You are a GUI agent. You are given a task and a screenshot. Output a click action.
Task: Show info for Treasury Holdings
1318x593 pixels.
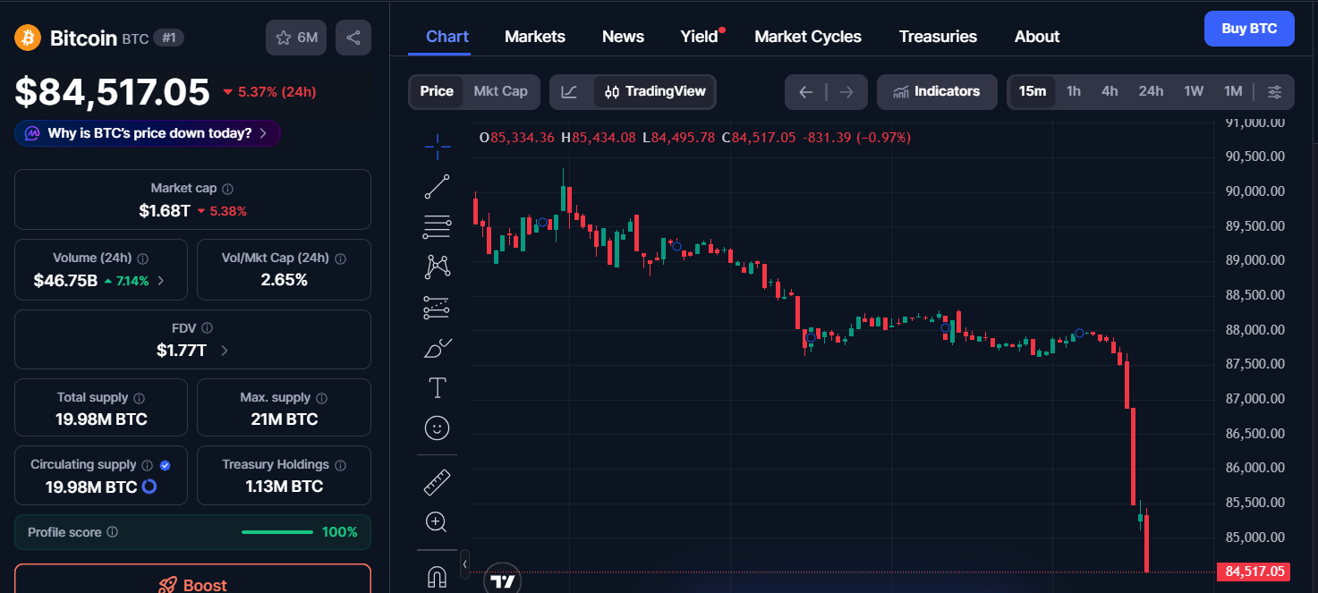(x=339, y=465)
